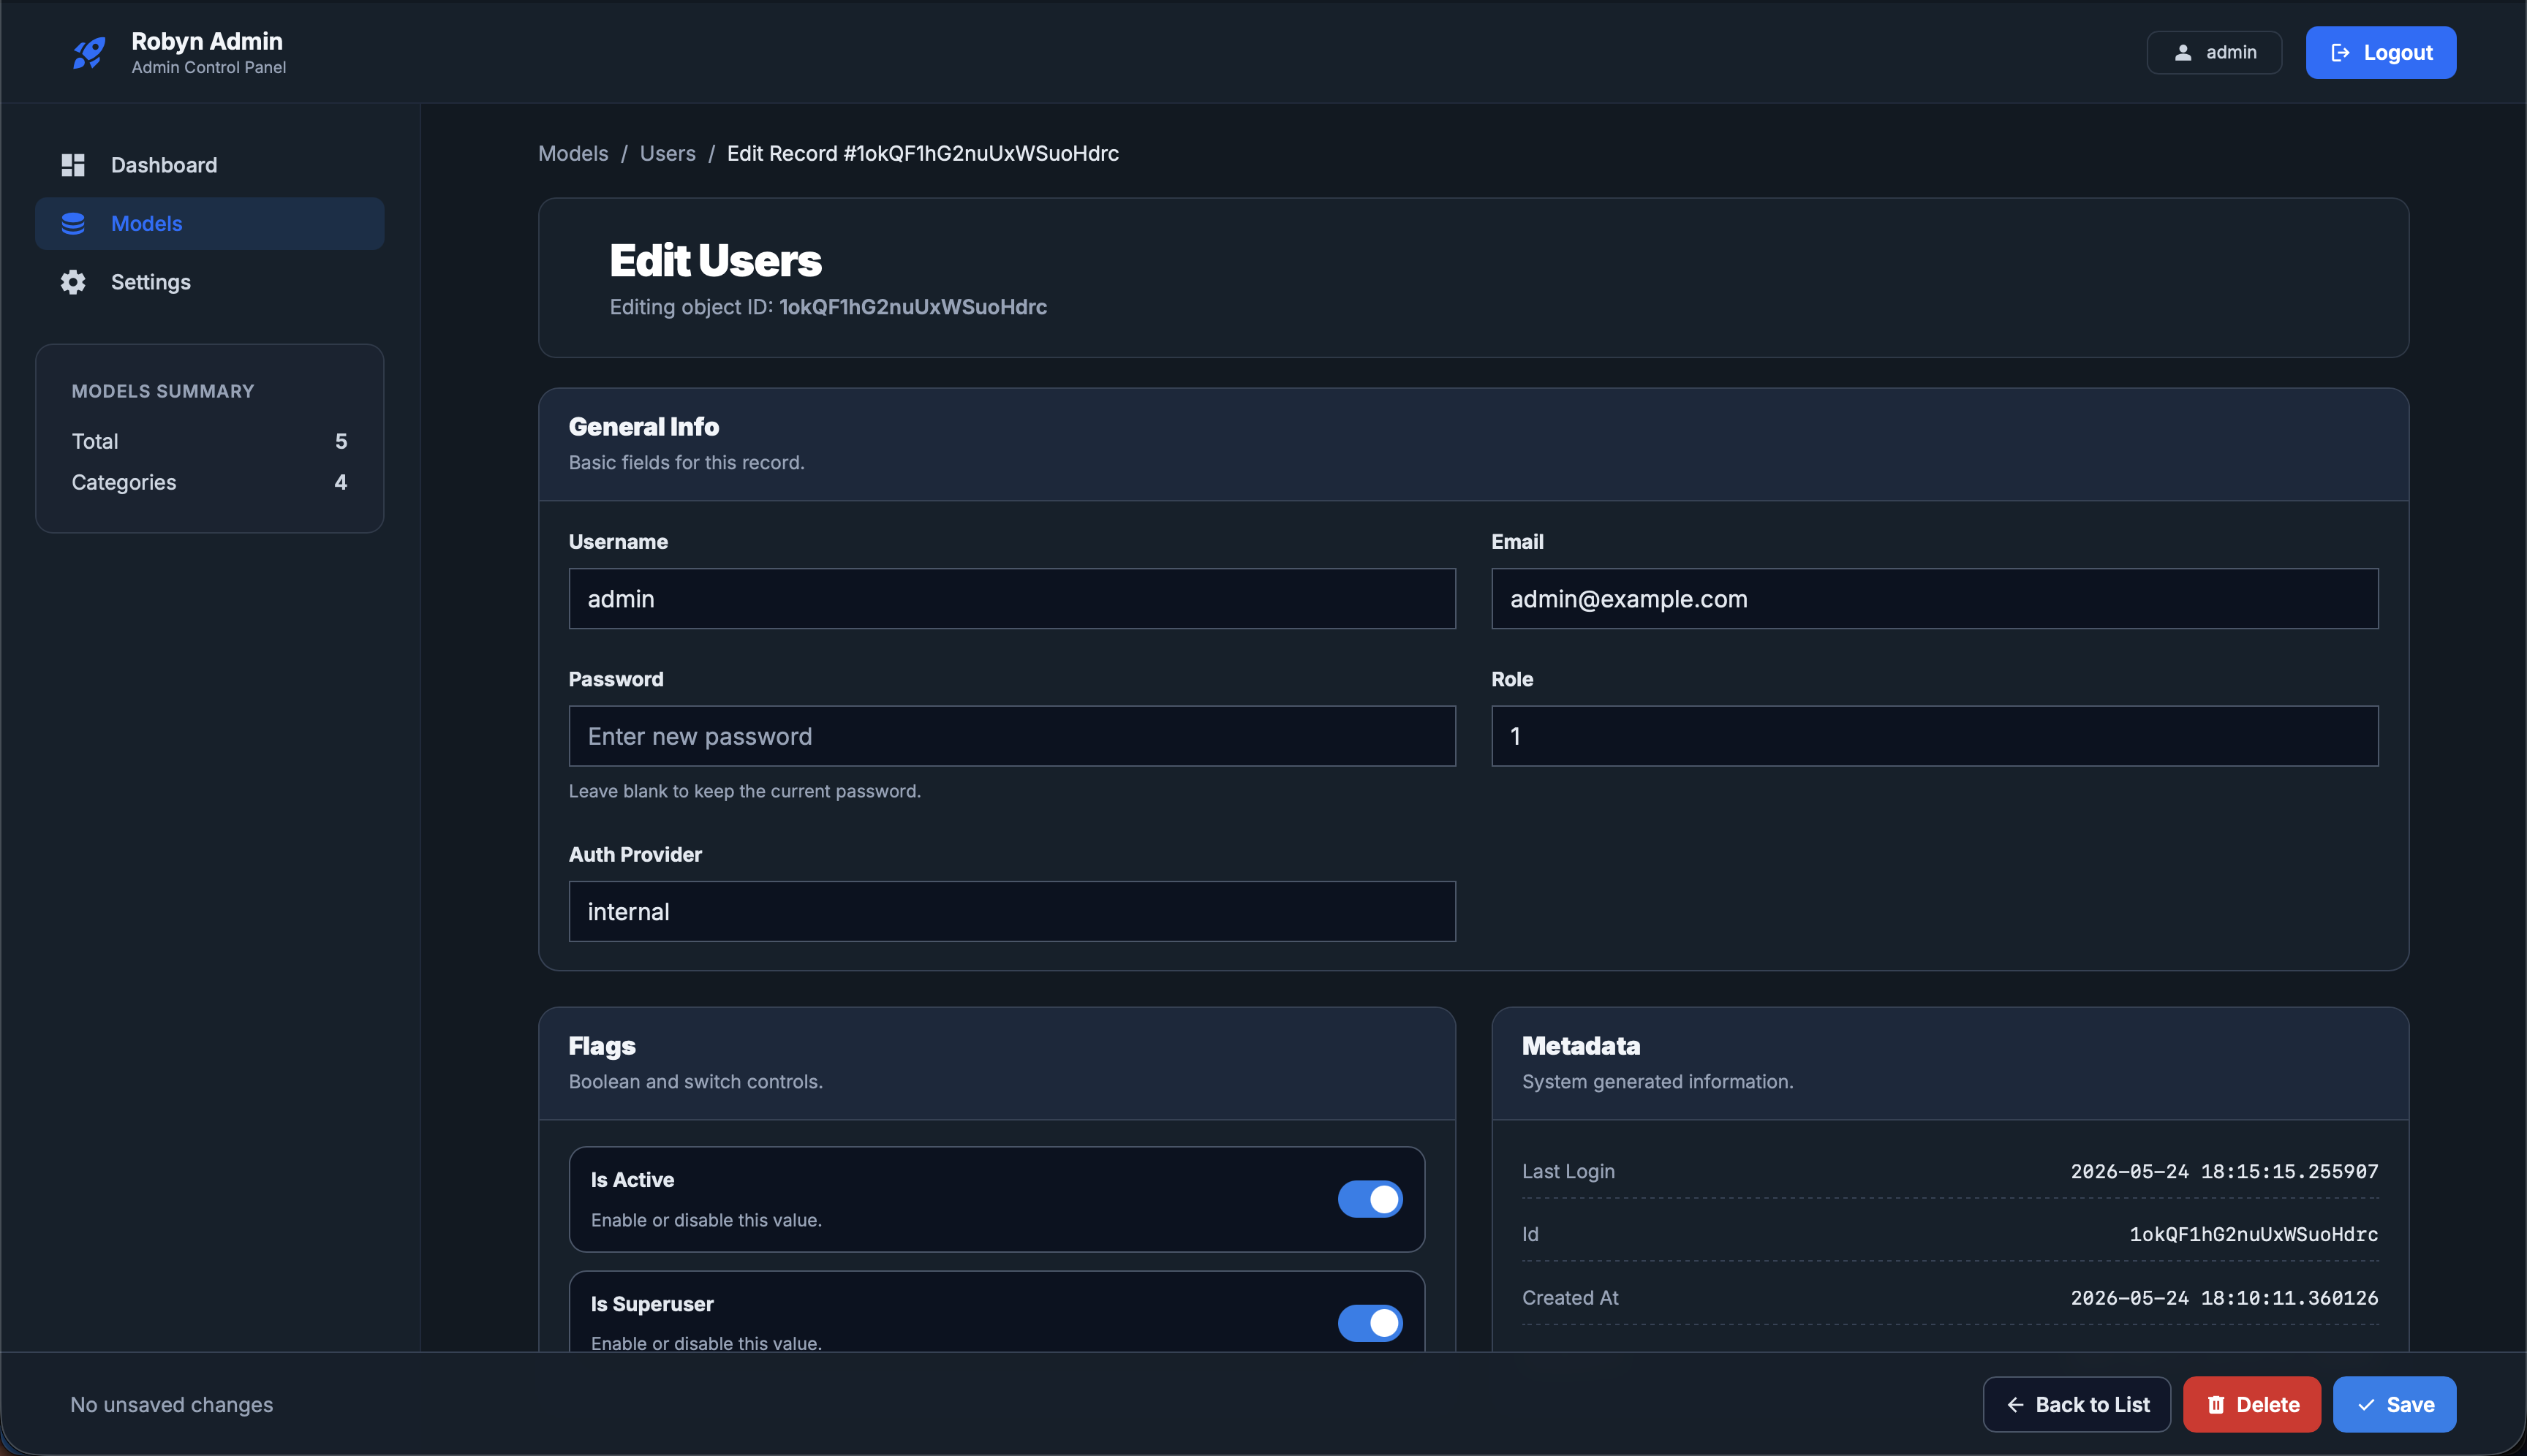
Task: Click the Edit Users heading
Action: (715, 261)
